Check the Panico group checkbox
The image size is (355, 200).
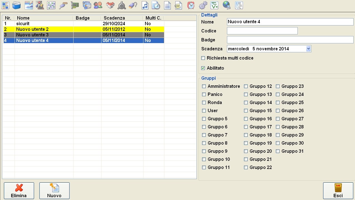click(x=204, y=95)
